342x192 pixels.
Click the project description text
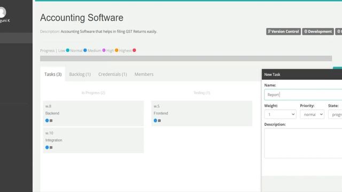[109, 31]
